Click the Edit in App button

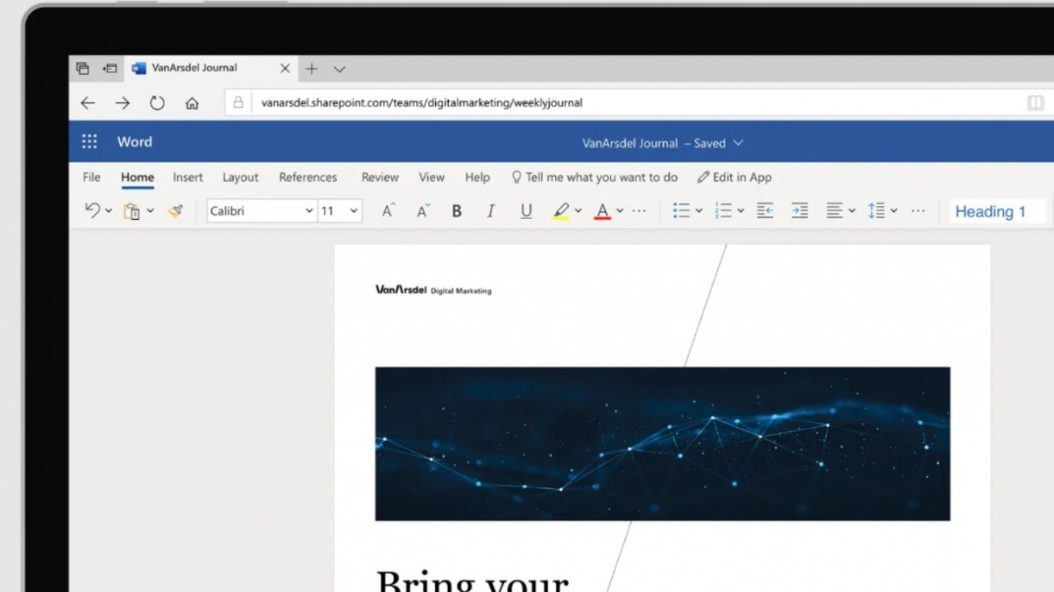click(x=734, y=177)
